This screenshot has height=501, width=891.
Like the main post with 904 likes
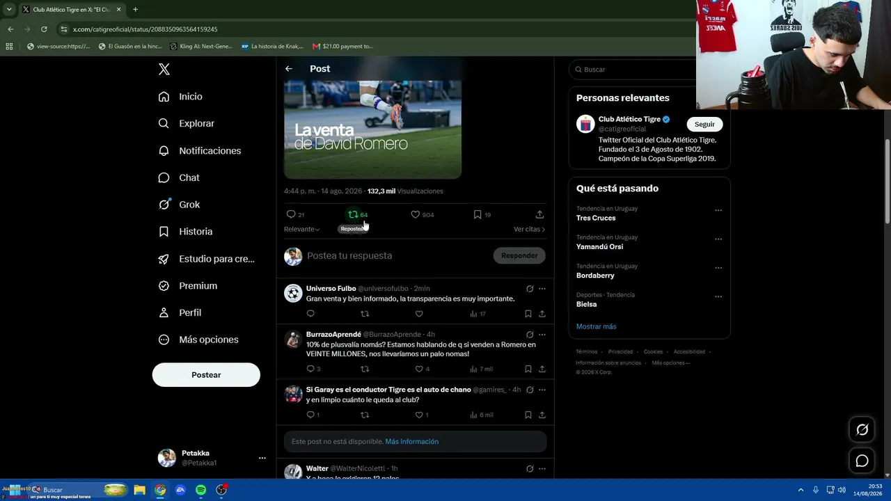pyautogui.click(x=422, y=214)
